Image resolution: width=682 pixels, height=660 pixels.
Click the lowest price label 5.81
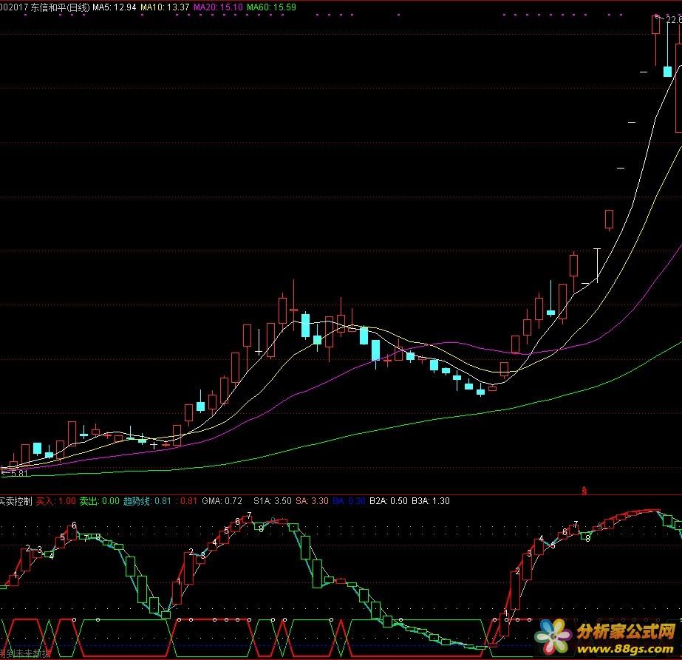18,473
